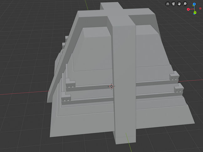
Task: Select the lowest left notched bracket
Action: (x=65, y=99)
